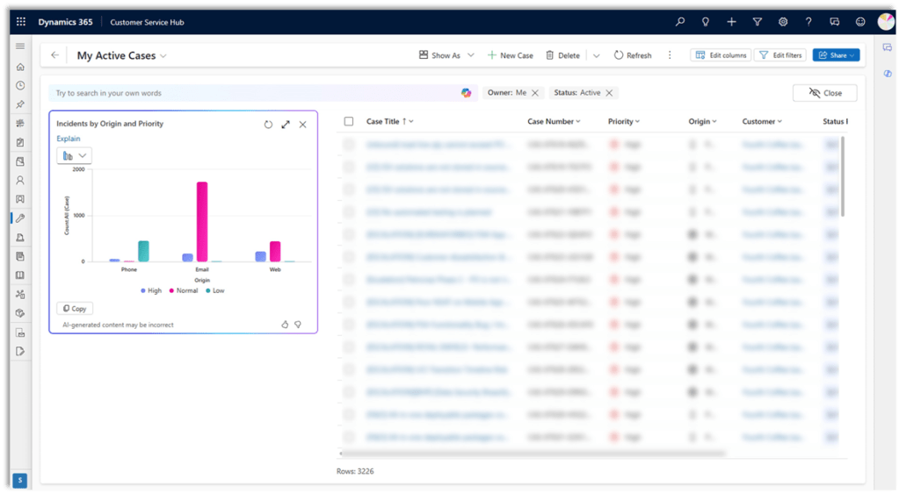Open the chart type dropdown

click(75, 155)
